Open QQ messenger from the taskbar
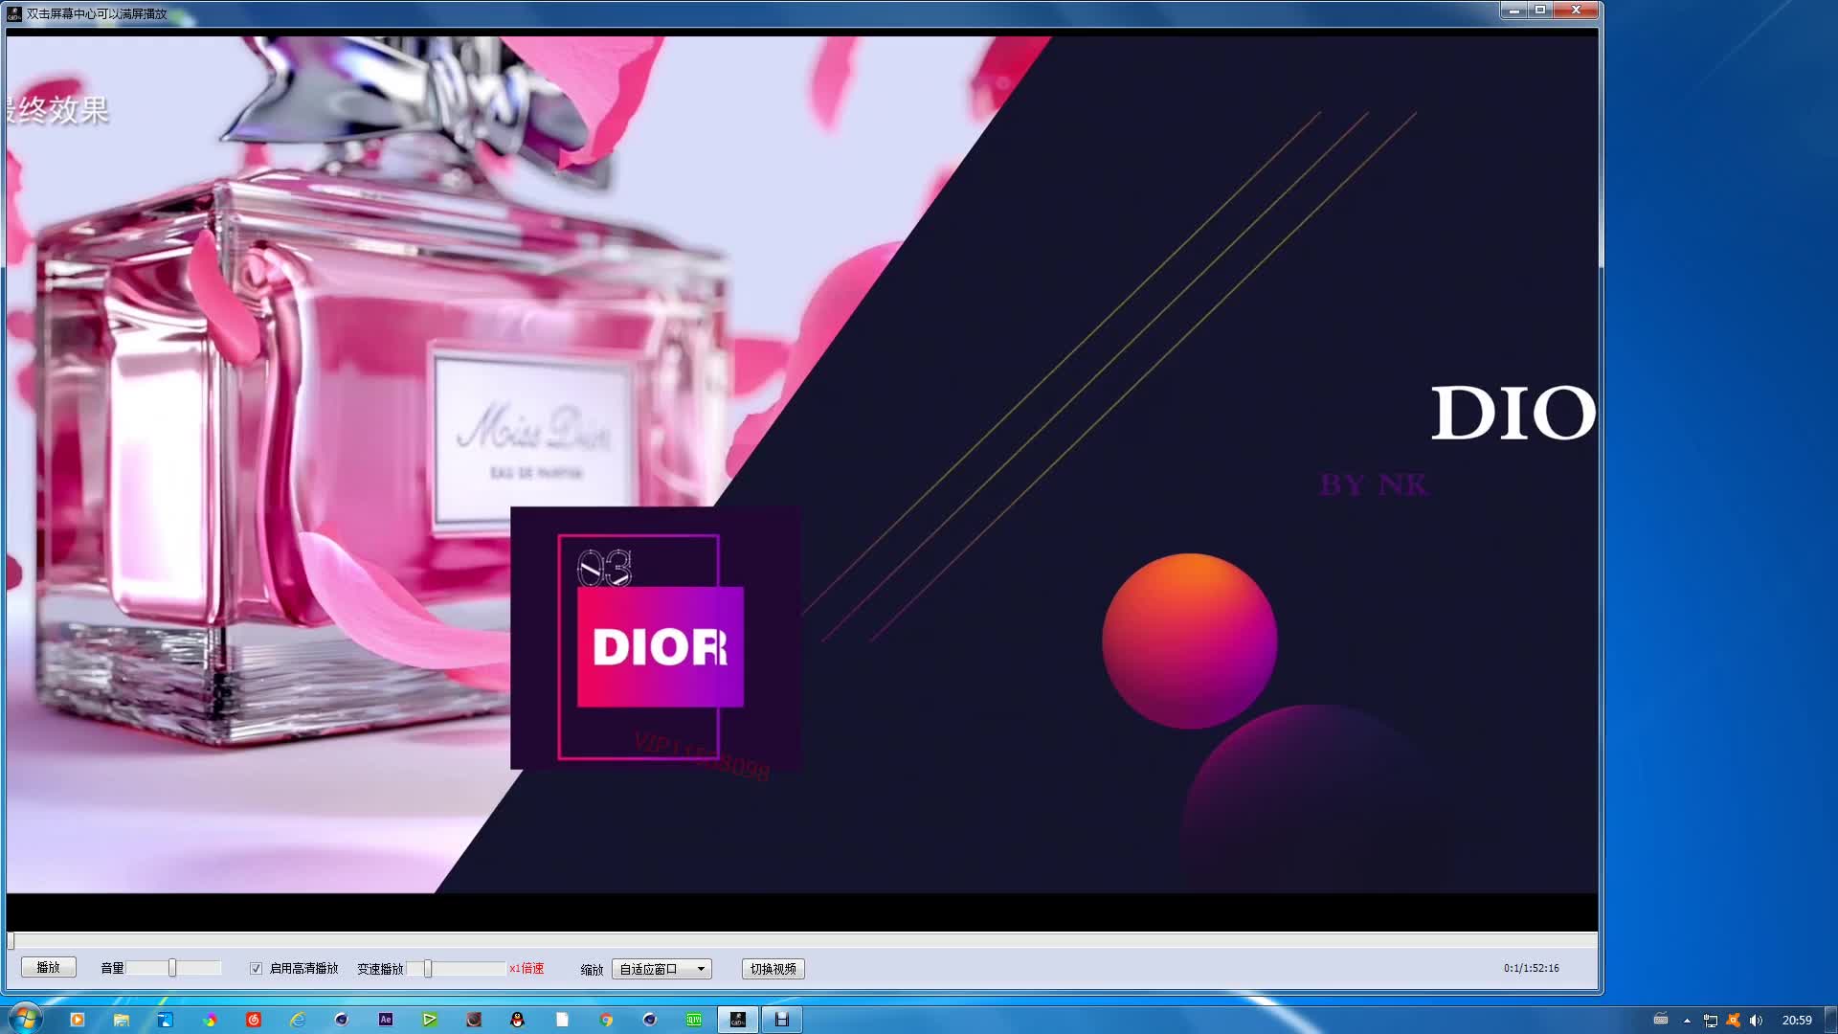Viewport: 1838px width, 1034px height. pos(516,1020)
